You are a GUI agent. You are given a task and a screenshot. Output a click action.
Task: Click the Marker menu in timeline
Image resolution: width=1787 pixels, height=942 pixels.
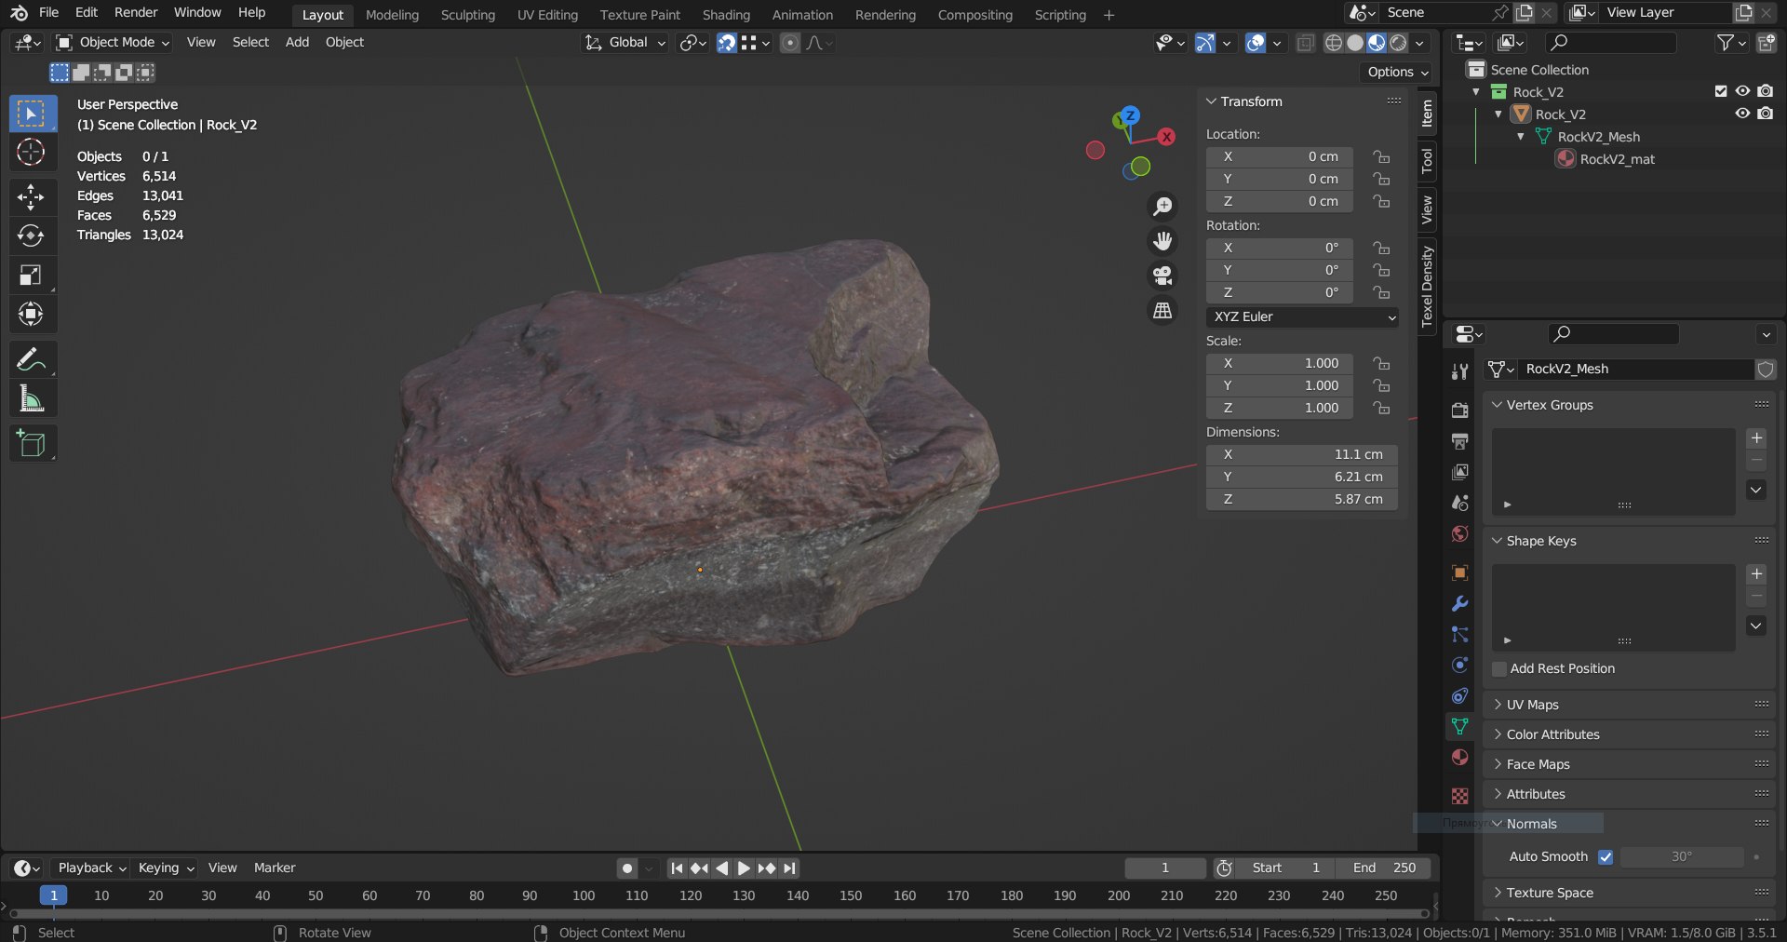275,868
